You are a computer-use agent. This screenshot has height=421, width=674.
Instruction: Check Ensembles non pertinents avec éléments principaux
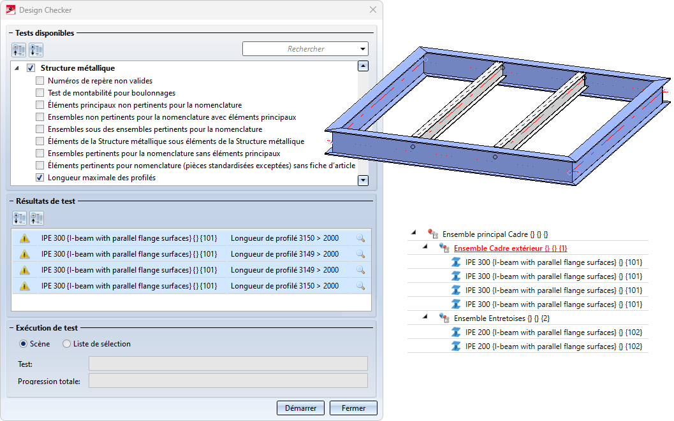pyautogui.click(x=40, y=117)
